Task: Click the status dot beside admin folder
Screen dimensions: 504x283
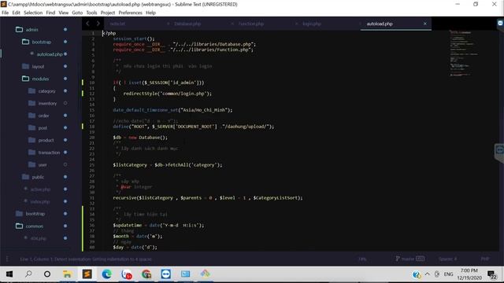Action: pos(65,30)
